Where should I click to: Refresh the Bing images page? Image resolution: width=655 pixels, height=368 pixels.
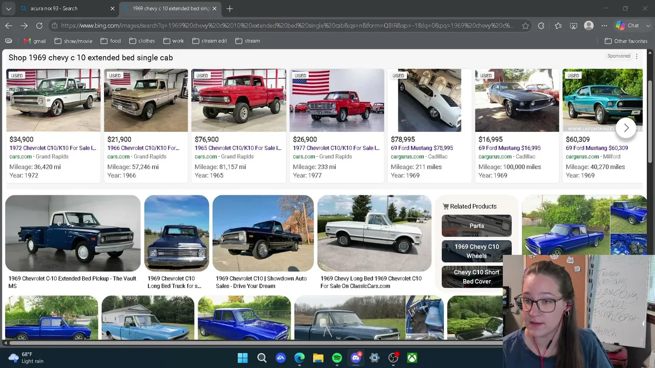click(x=39, y=26)
